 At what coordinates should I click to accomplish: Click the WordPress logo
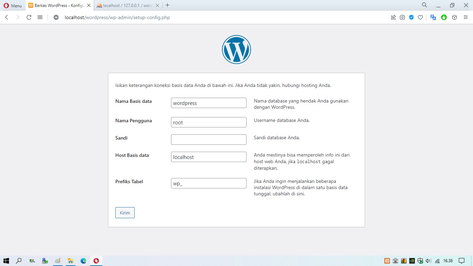click(237, 50)
